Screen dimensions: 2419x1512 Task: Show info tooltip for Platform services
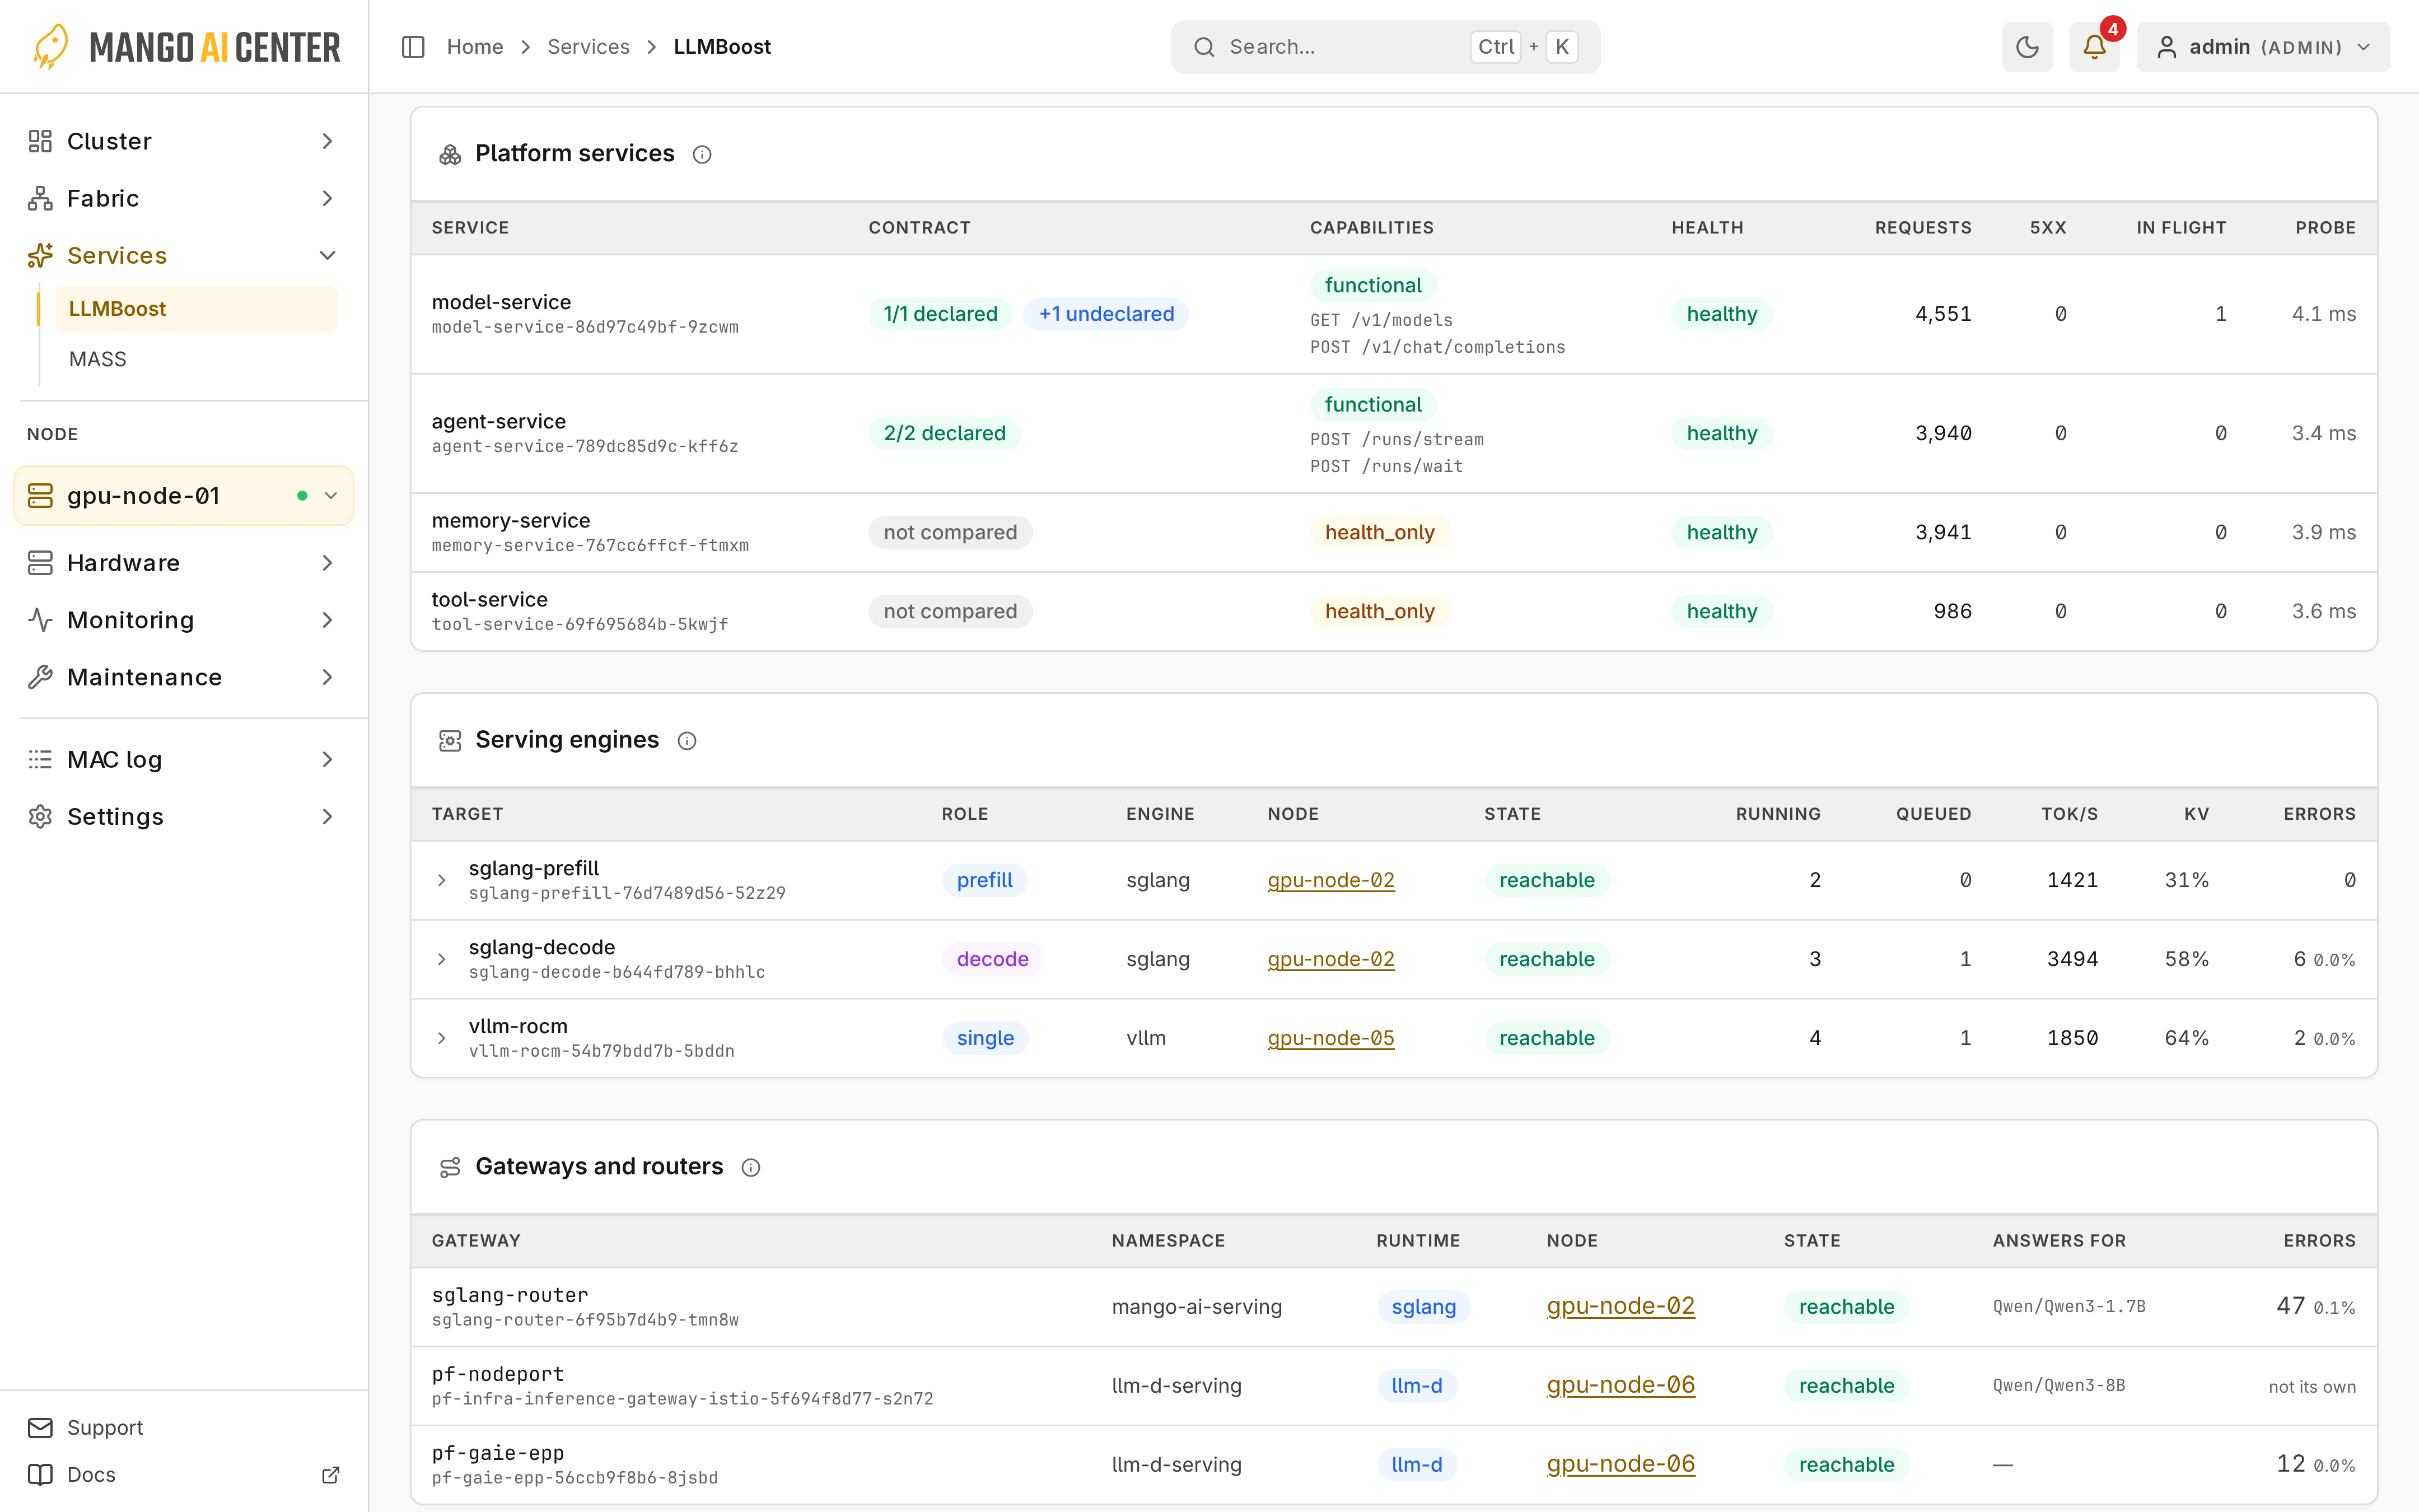(702, 154)
